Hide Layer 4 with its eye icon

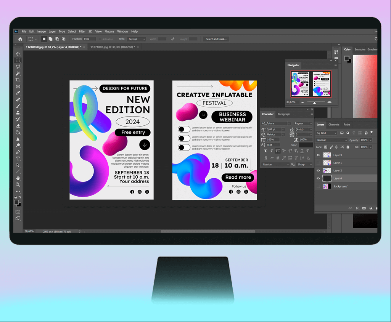[318, 178]
